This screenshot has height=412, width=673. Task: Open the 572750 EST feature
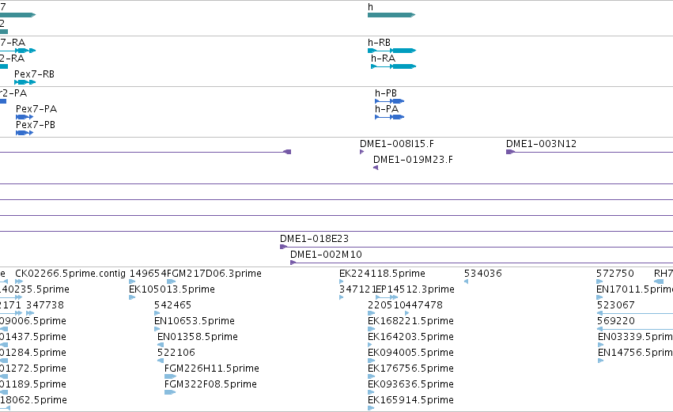pos(599,282)
